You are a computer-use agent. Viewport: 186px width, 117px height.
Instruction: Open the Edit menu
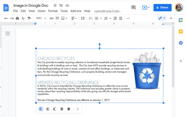point(23,11)
